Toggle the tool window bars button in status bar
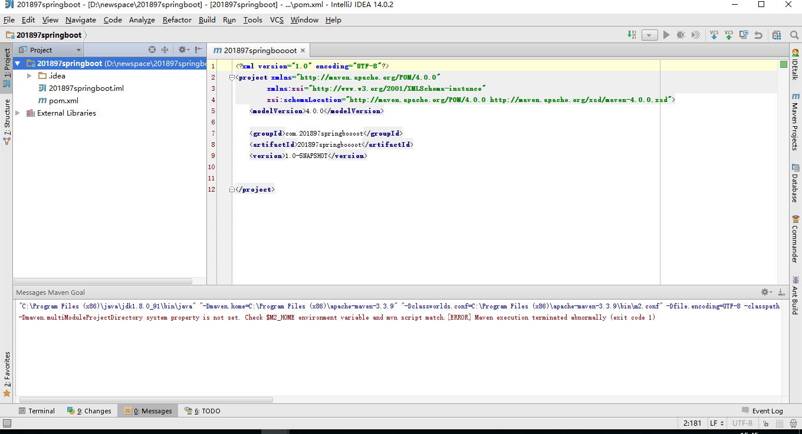This screenshot has width=802, height=434. click(6, 423)
